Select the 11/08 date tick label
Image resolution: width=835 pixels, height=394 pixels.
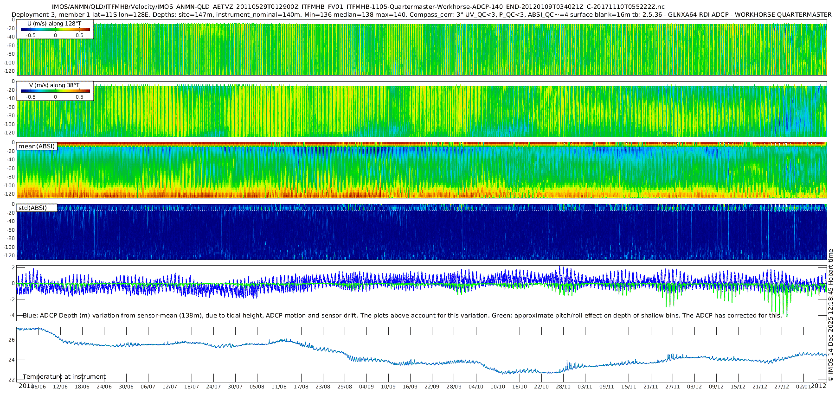point(279,387)
